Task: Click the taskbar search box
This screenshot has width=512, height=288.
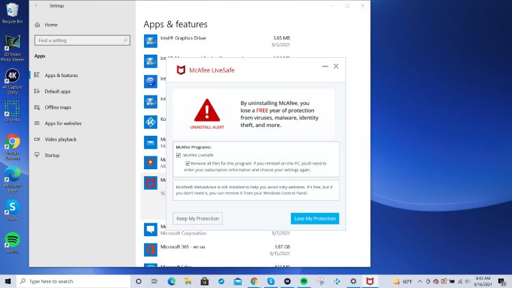Action: (74, 281)
